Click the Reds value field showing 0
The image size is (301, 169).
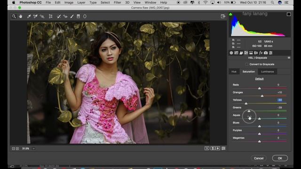click(278, 84)
